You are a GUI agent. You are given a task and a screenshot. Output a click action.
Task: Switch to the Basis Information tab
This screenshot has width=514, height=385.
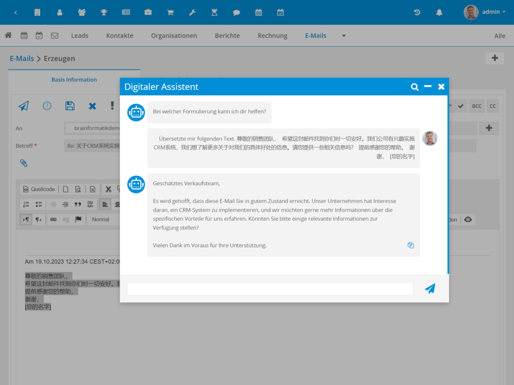74,80
